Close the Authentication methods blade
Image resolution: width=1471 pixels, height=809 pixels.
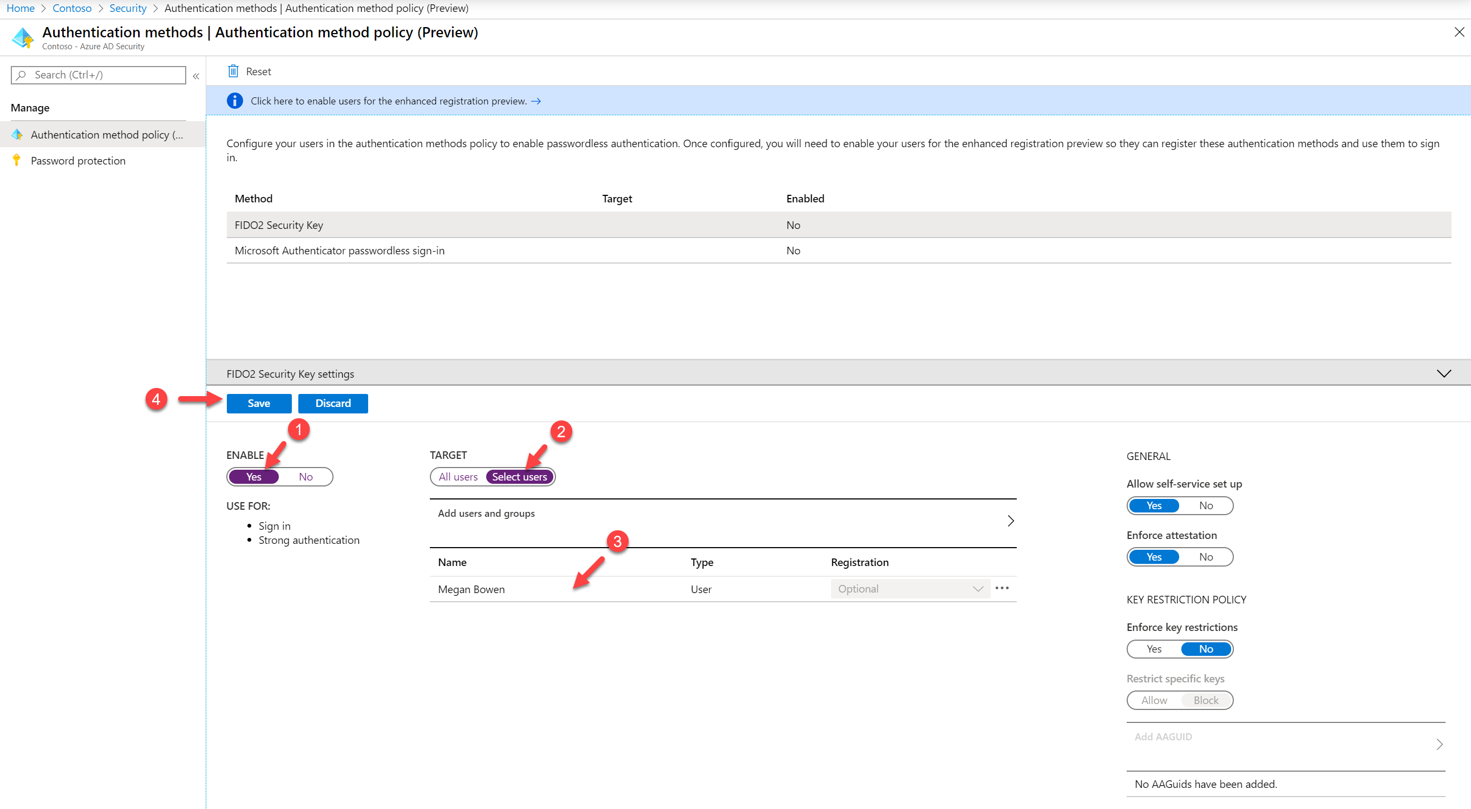click(x=1459, y=32)
